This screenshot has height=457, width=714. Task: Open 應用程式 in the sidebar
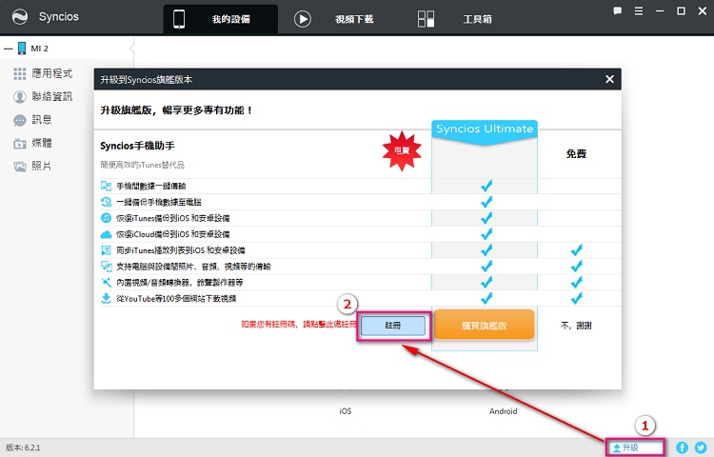coord(52,73)
